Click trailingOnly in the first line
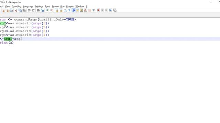220x123 pixels. (x=52, y=19)
